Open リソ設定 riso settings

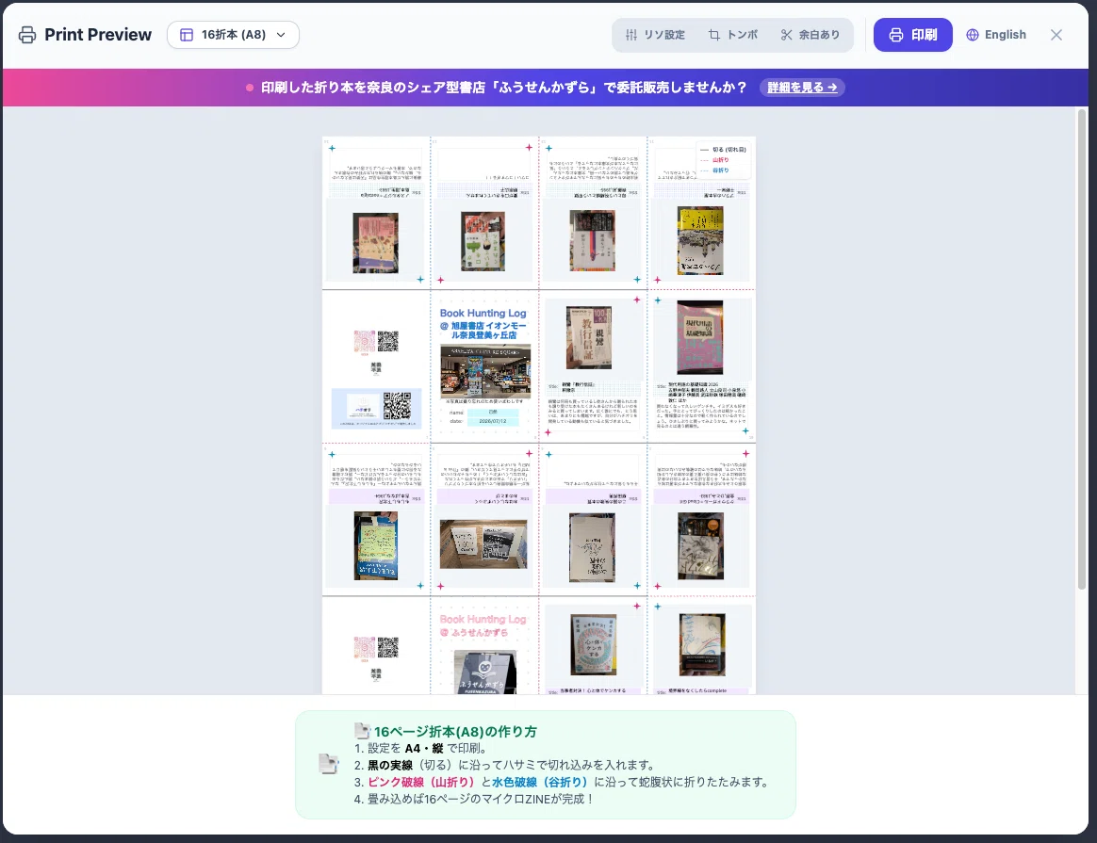[x=655, y=35]
